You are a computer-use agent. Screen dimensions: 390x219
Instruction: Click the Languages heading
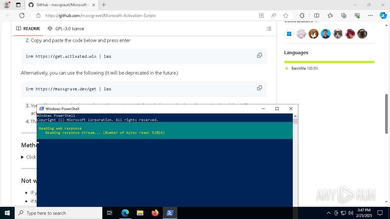click(x=296, y=53)
